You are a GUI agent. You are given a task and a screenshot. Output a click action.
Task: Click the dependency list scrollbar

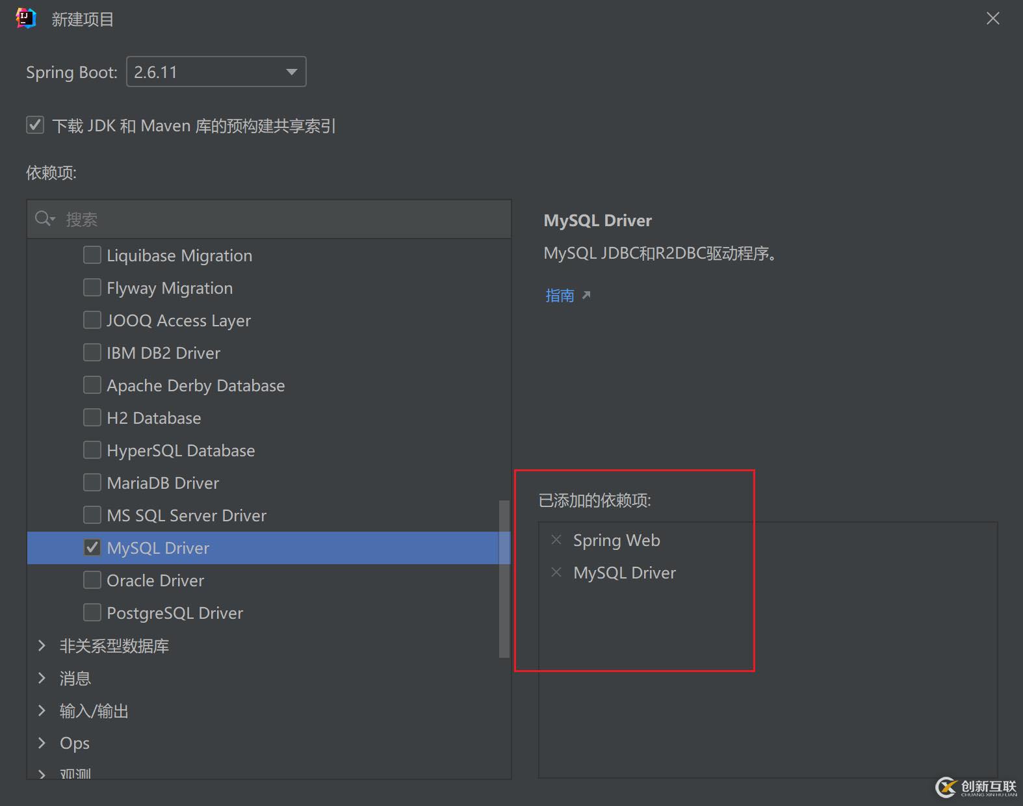point(504,578)
